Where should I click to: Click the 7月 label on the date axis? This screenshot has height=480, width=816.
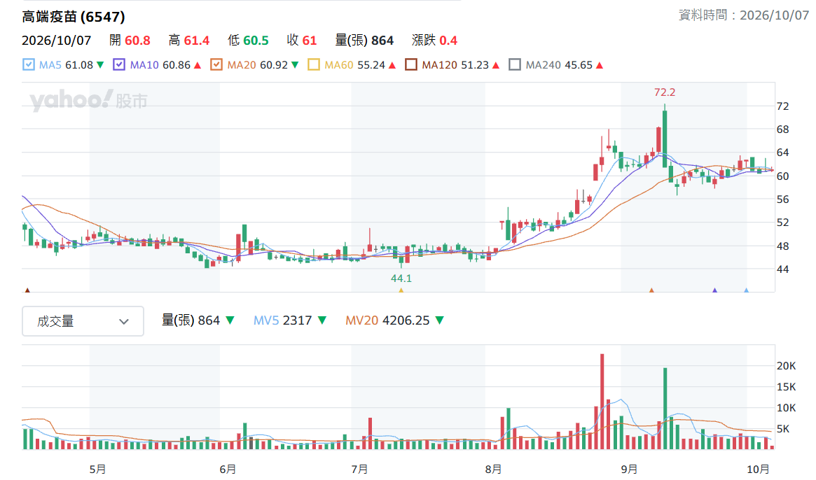click(x=359, y=469)
